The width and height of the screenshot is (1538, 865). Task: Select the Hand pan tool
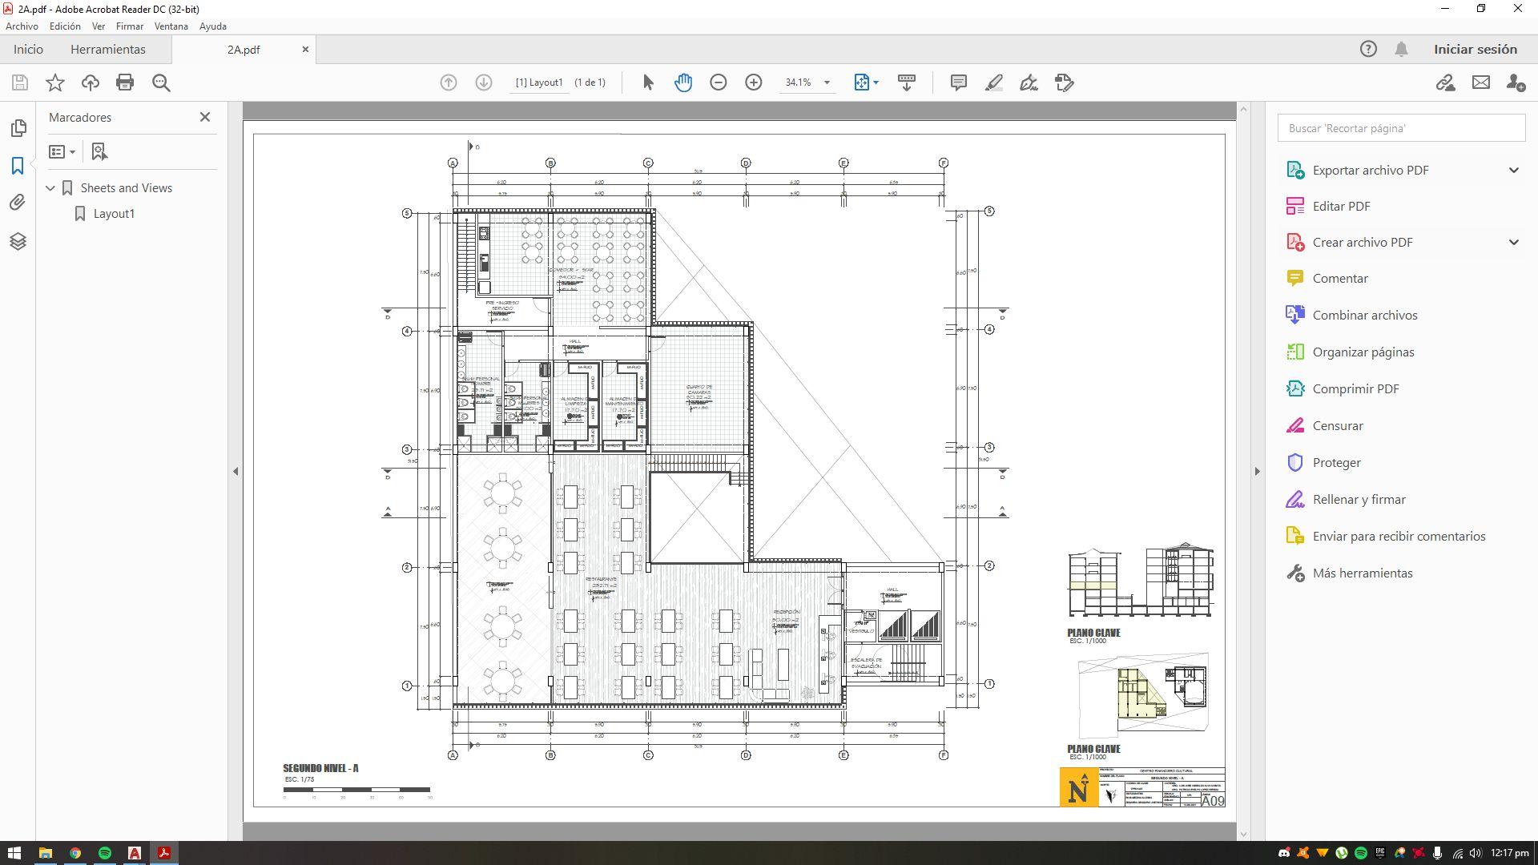pyautogui.click(x=682, y=82)
